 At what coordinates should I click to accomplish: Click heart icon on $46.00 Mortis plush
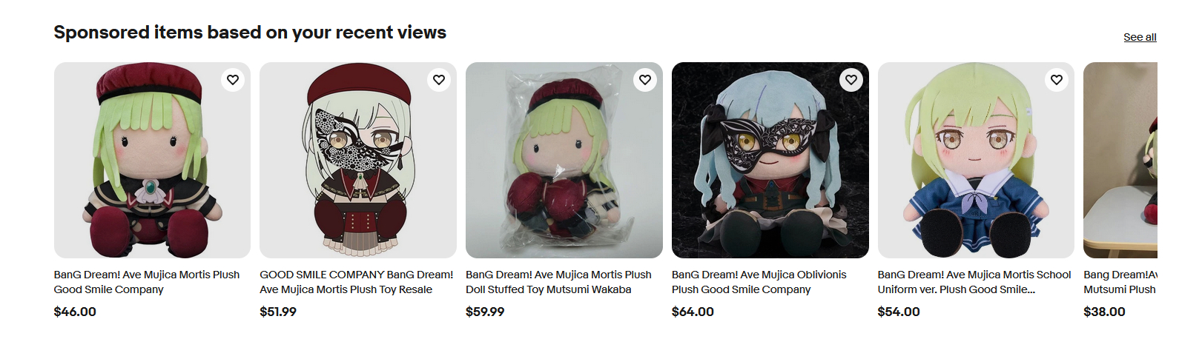tap(233, 80)
